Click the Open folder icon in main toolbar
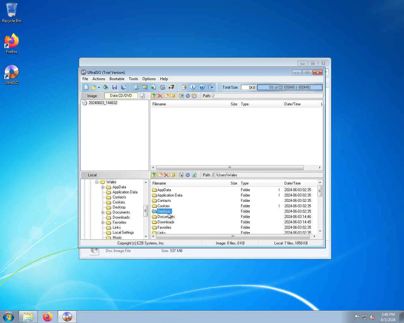This screenshot has width=404, height=323. coord(94,87)
